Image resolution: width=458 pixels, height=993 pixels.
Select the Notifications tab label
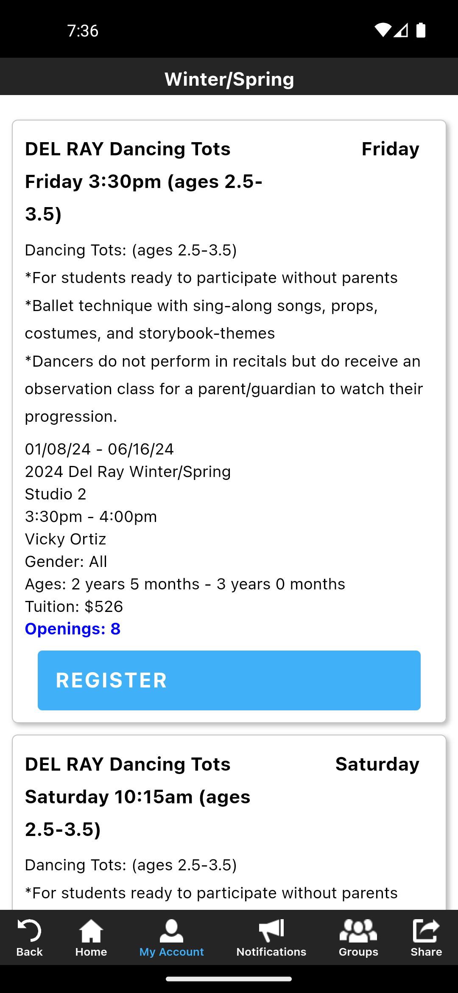click(271, 952)
